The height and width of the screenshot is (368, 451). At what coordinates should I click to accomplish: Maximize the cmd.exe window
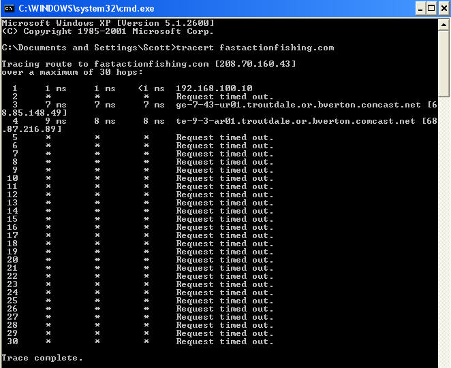[x=431, y=9]
